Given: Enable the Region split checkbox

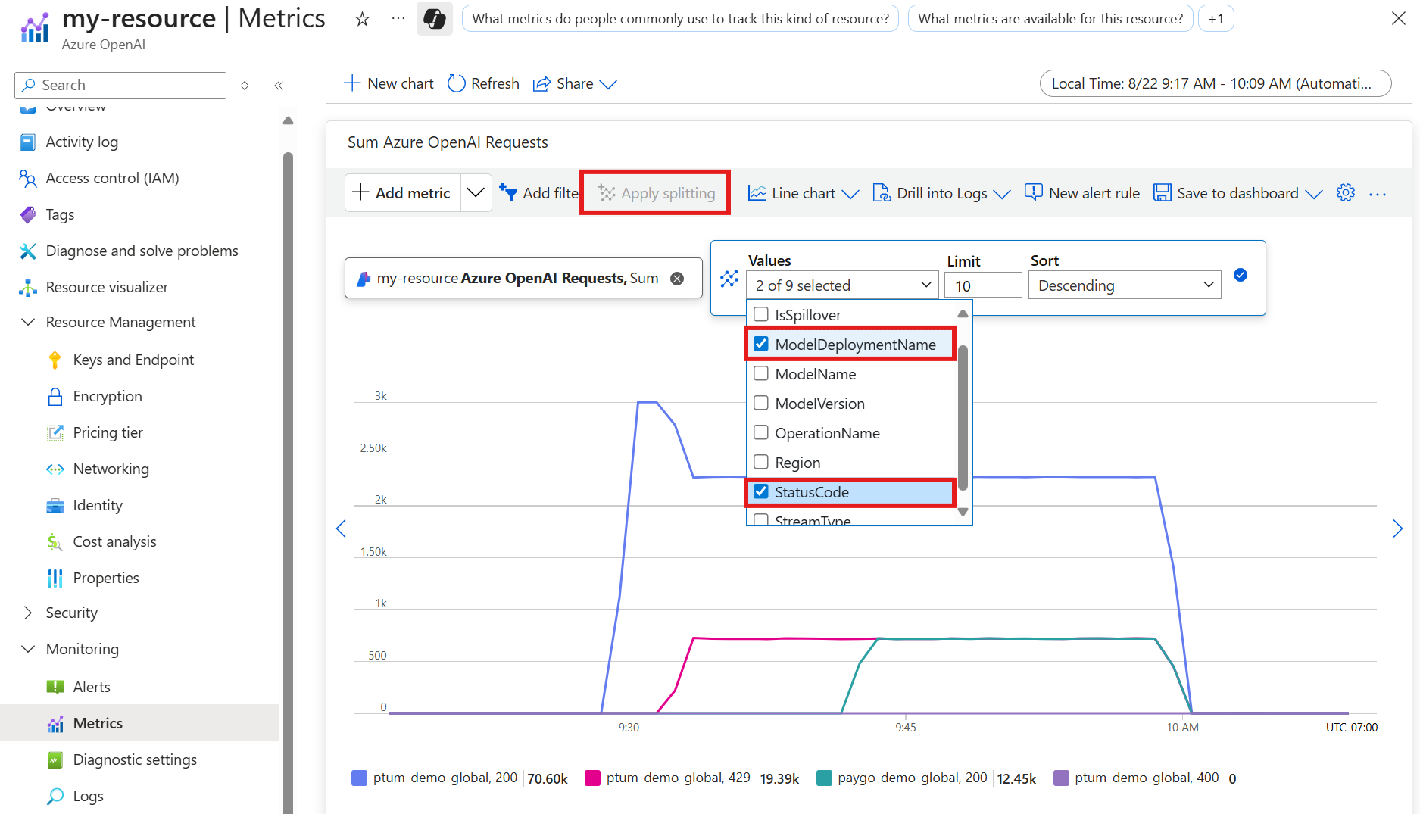Looking at the screenshot, I should click(761, 462).
